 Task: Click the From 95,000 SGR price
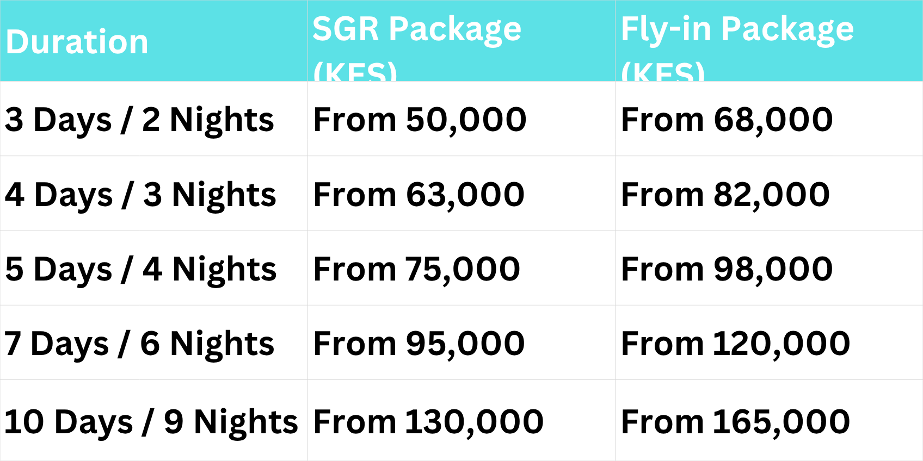tap(419, 344)
